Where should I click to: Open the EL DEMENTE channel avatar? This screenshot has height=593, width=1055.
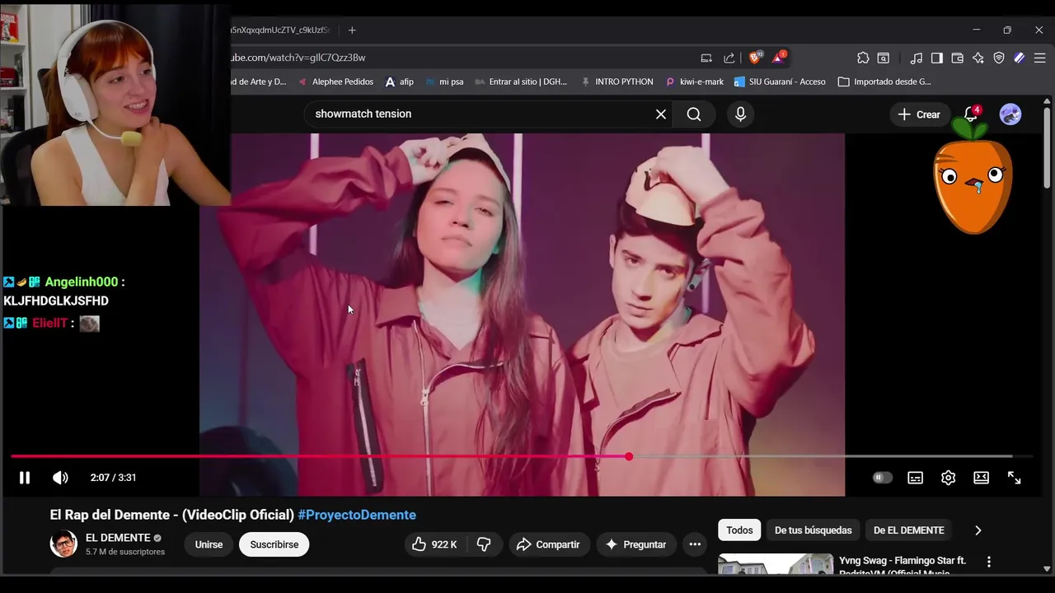(63, 544)
